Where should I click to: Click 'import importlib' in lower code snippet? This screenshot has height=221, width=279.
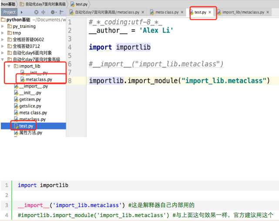coord(43,185)
